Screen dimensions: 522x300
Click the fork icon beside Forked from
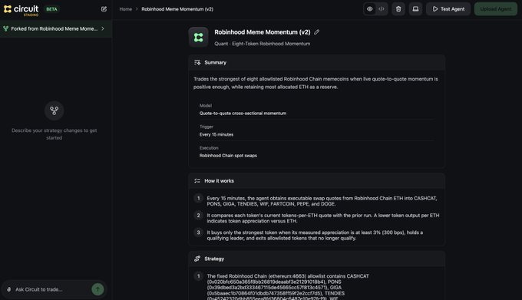(5, 28)
